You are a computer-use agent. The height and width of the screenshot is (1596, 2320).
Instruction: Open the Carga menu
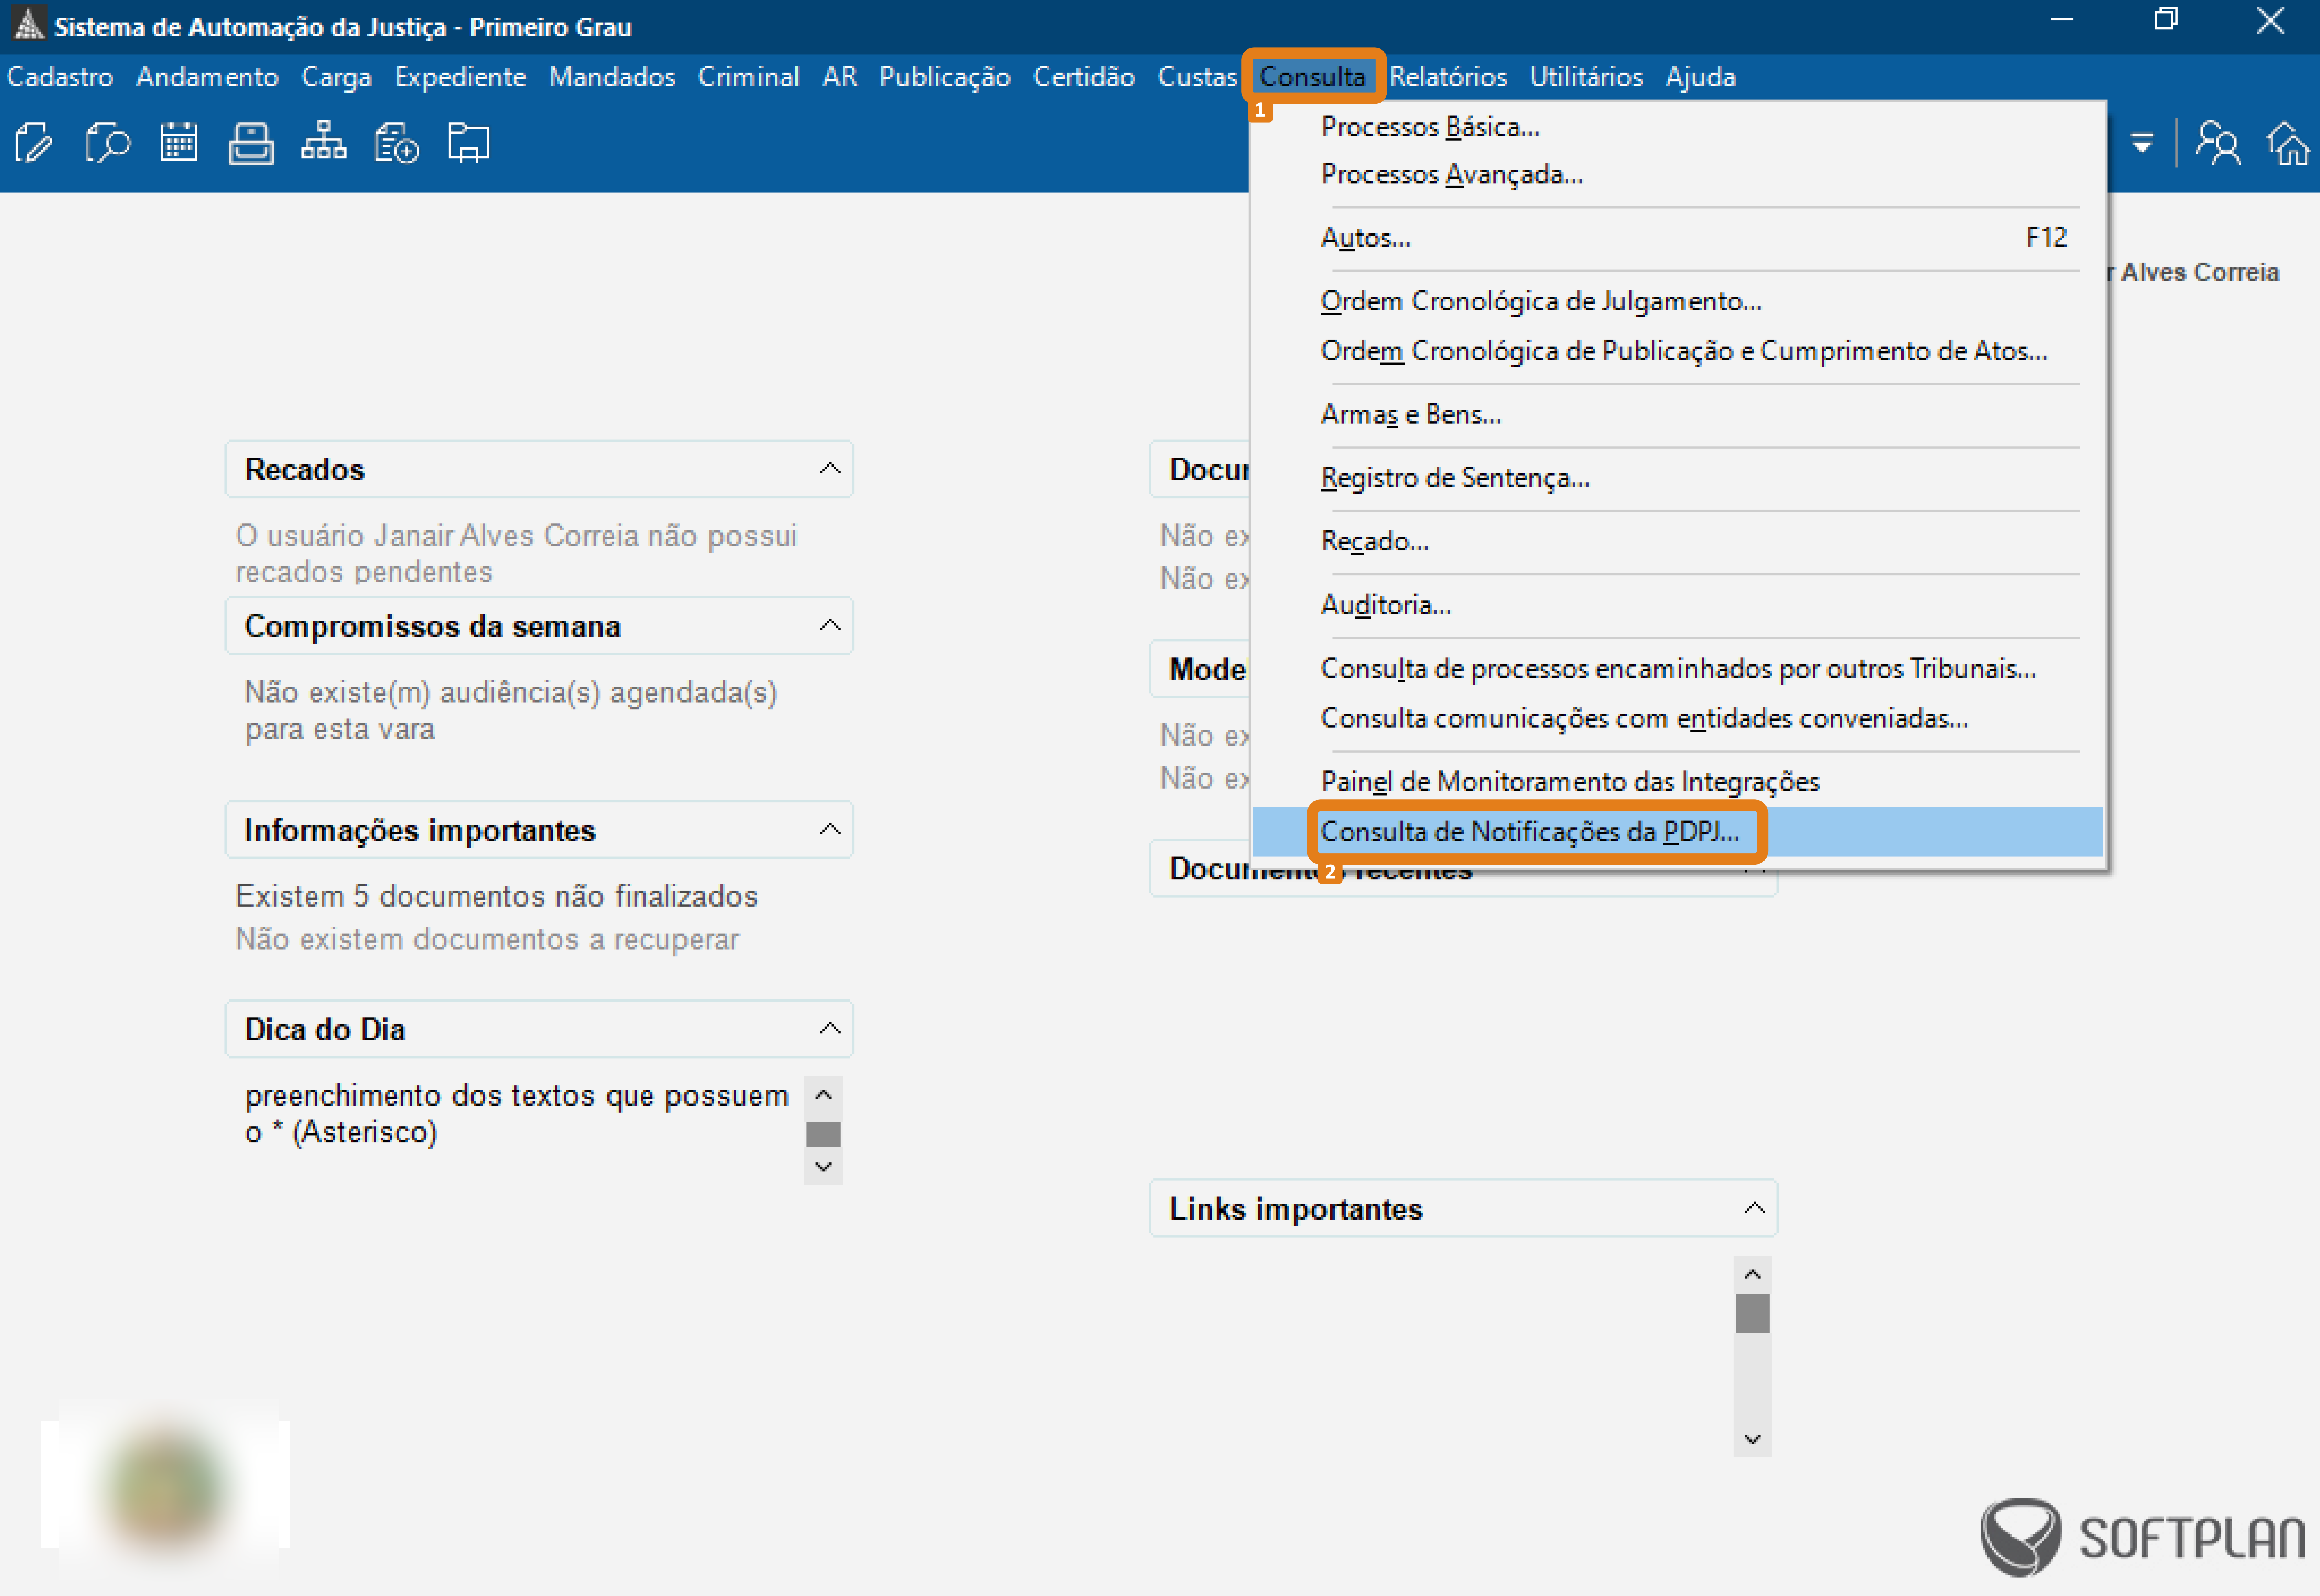336,77
